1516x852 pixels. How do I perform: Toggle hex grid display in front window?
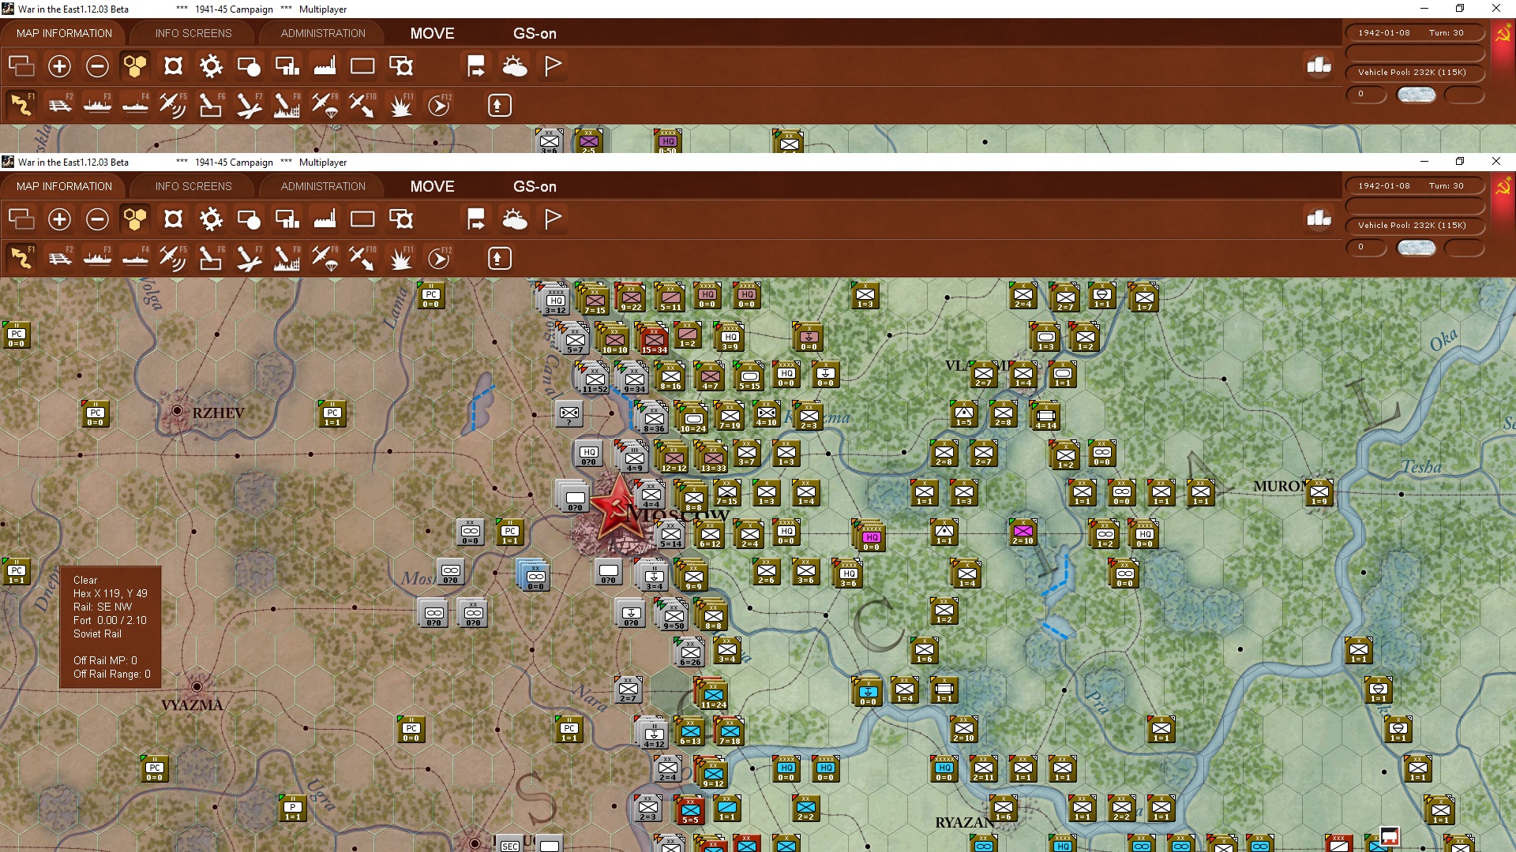pos(135,219)
